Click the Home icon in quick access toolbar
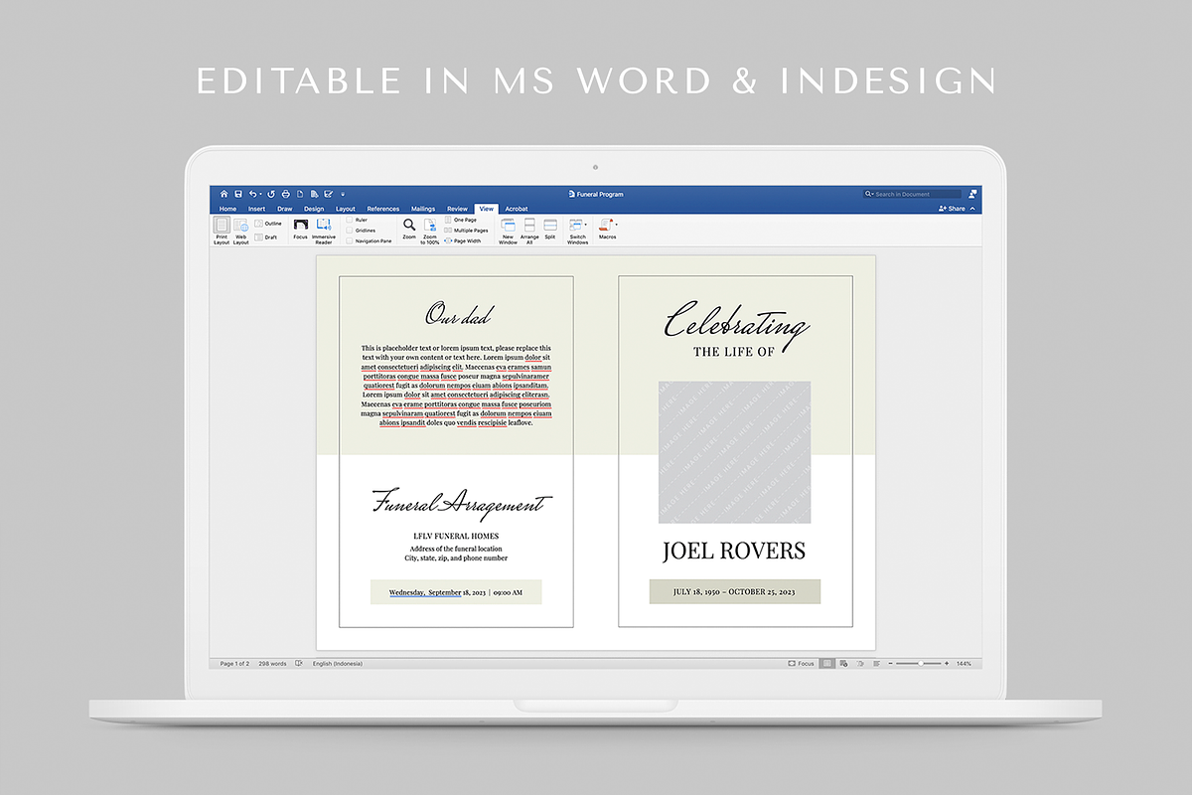Image resolution: width=1192 pixels, height=795 pixels. (x=224, y=194)
